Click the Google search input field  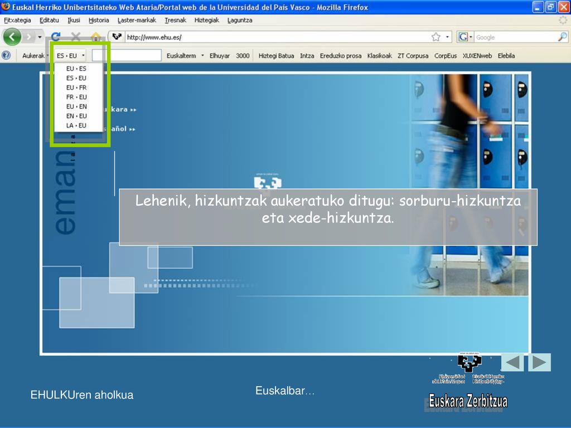pos(515,37)
